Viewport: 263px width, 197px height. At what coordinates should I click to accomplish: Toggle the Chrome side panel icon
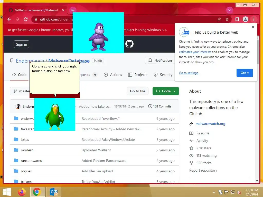click(x=237, y=19)
